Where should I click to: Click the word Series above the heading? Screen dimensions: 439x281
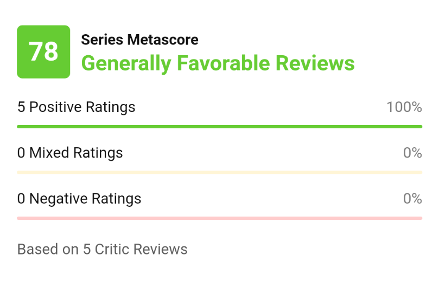coord(102,40)
